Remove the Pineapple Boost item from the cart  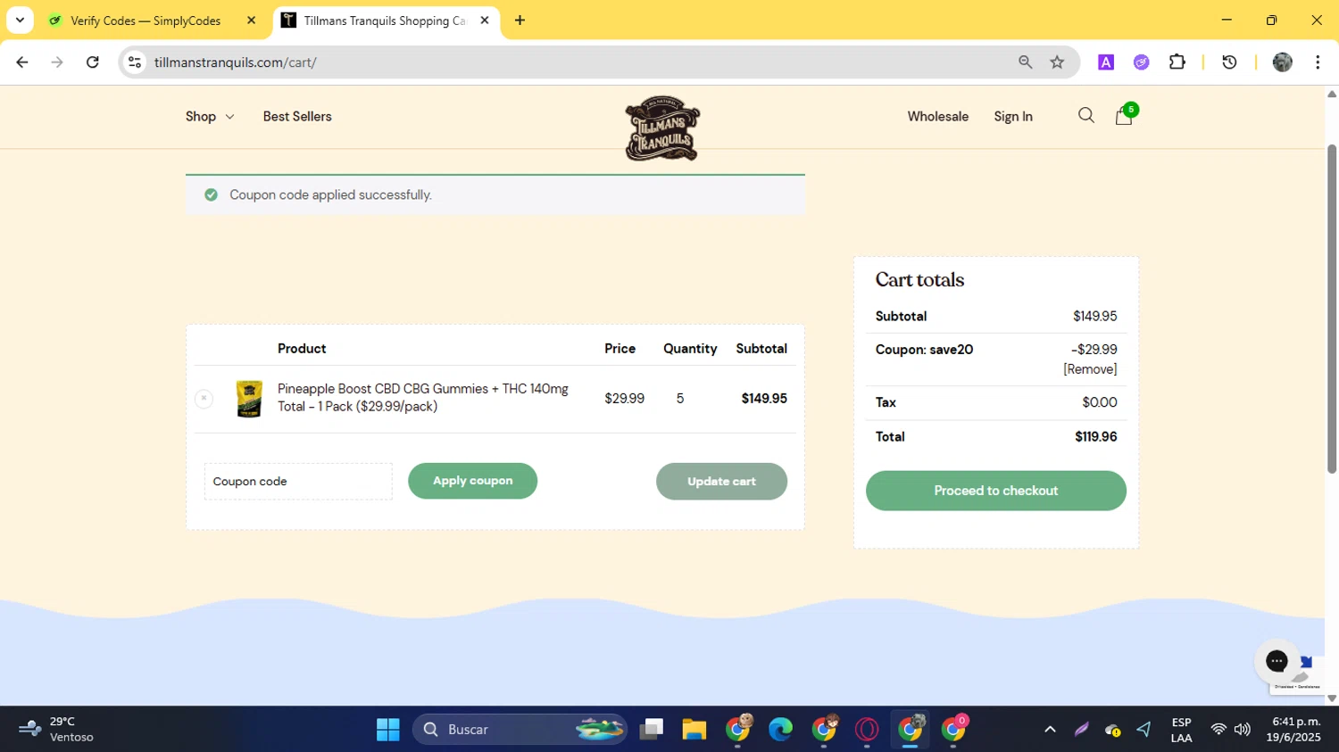(204, 398)
